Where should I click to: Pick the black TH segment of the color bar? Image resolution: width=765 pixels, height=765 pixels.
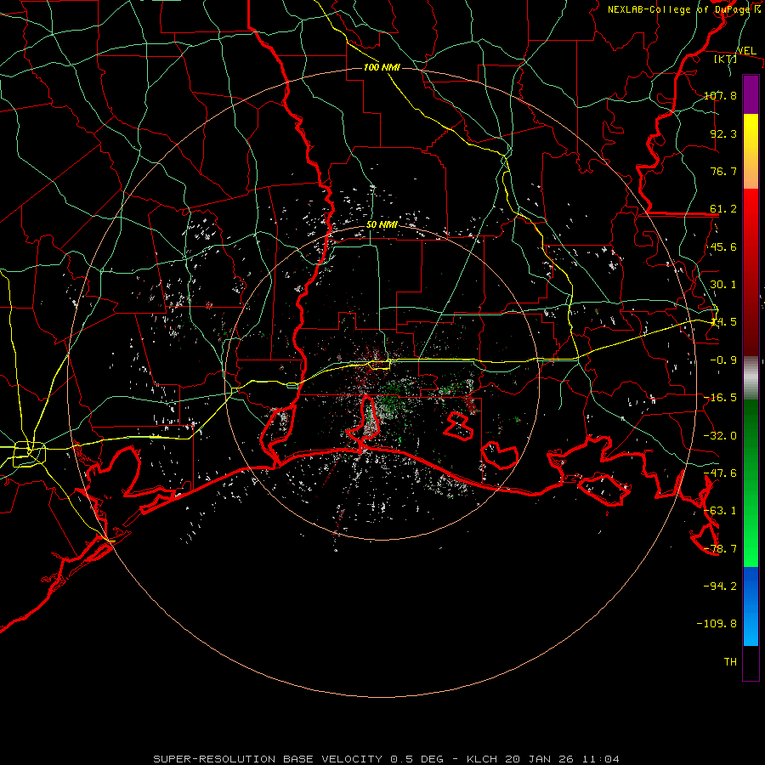751,662
